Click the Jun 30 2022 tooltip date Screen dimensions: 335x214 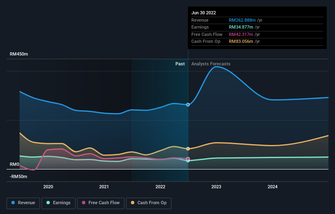(204, 13)
